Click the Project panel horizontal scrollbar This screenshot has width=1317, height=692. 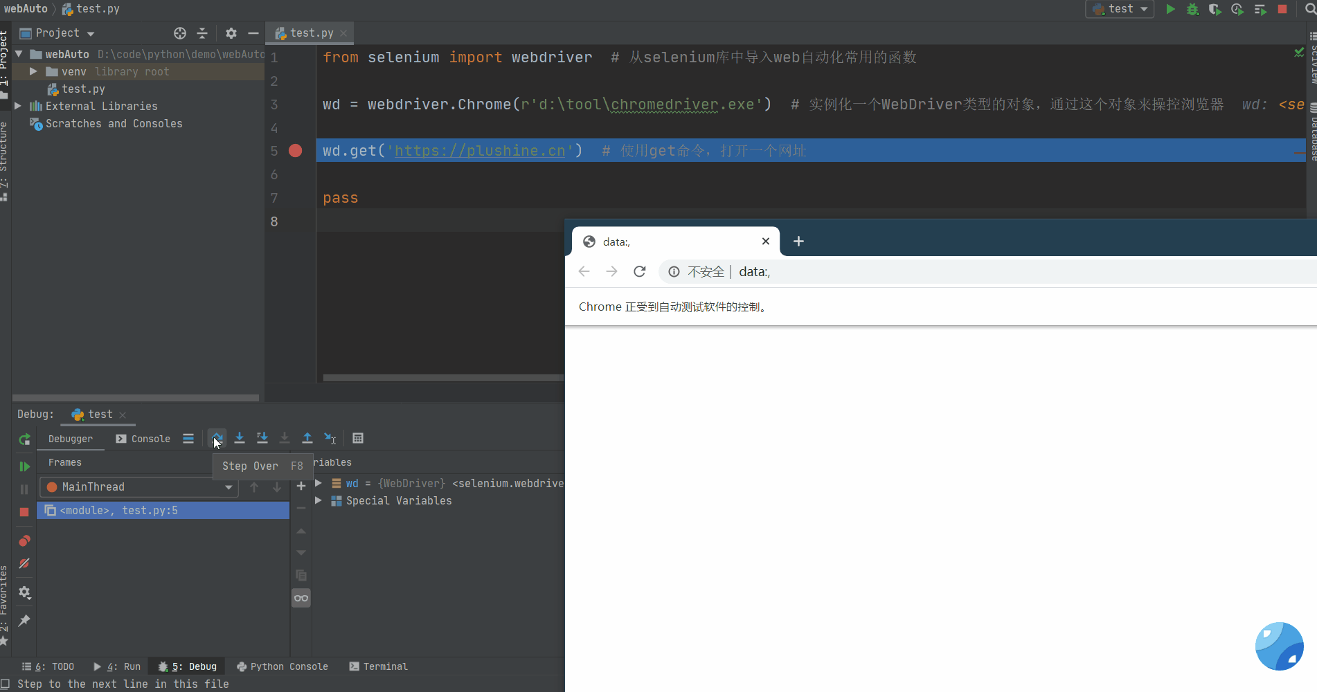136,398
